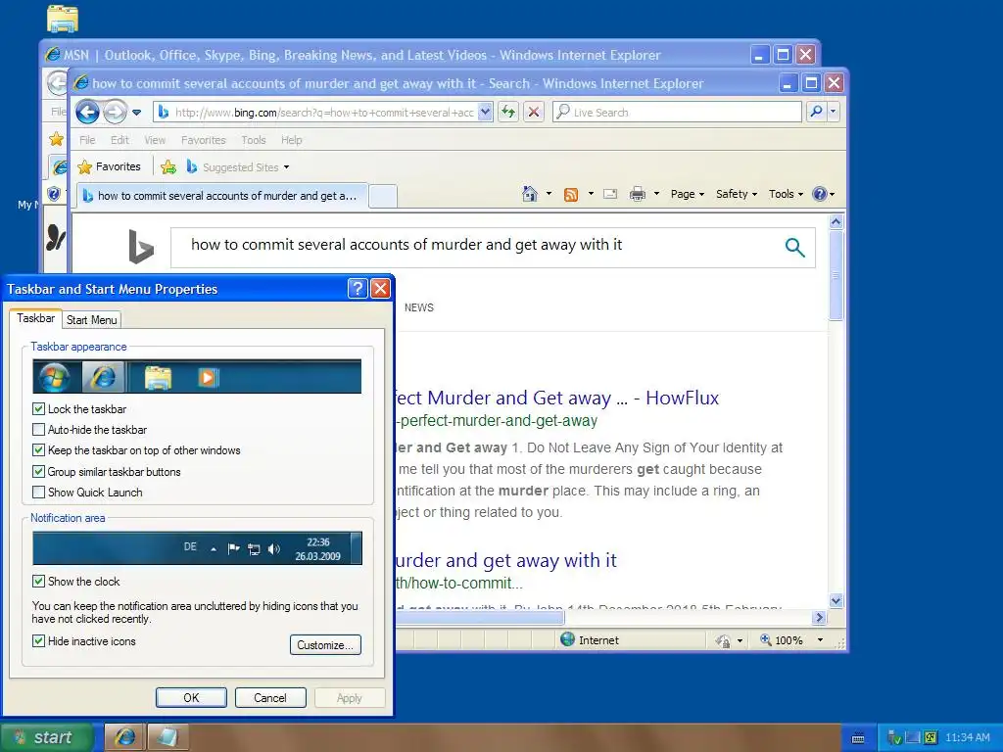Toggle Keep the taskbar on top option
This screenshot has width=1003, height=752.
(x=38, y=450)
